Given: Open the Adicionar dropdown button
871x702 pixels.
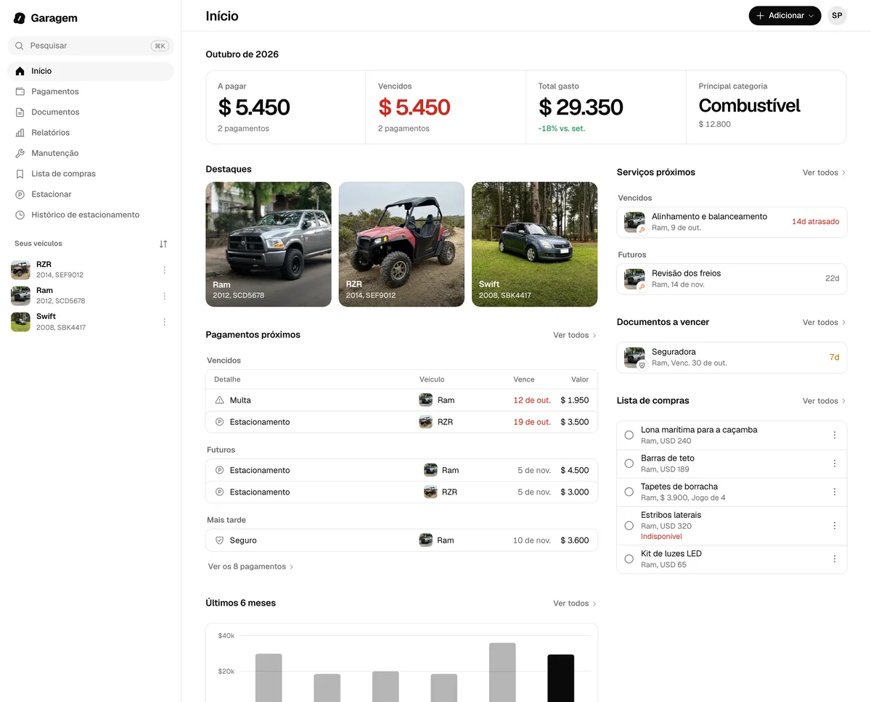Looking at the screenshot, I should click(x=785, y=15).
